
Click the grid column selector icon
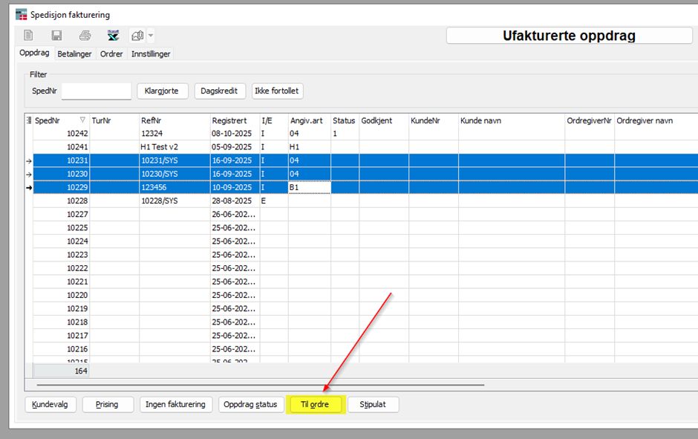point(29,120)
